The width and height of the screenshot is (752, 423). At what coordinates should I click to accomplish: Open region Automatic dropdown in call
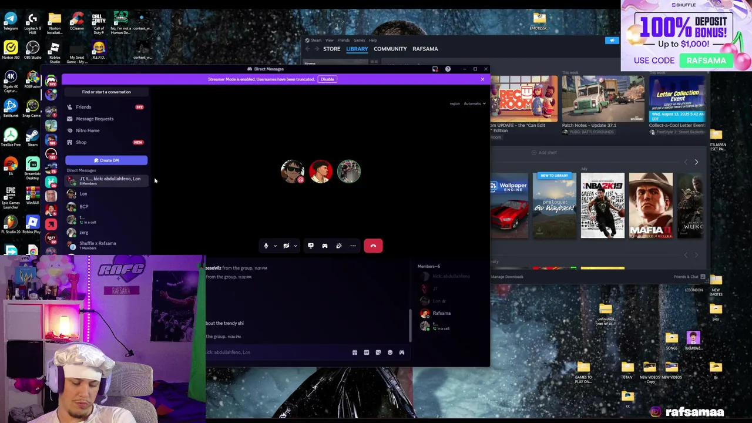point(474,104)
